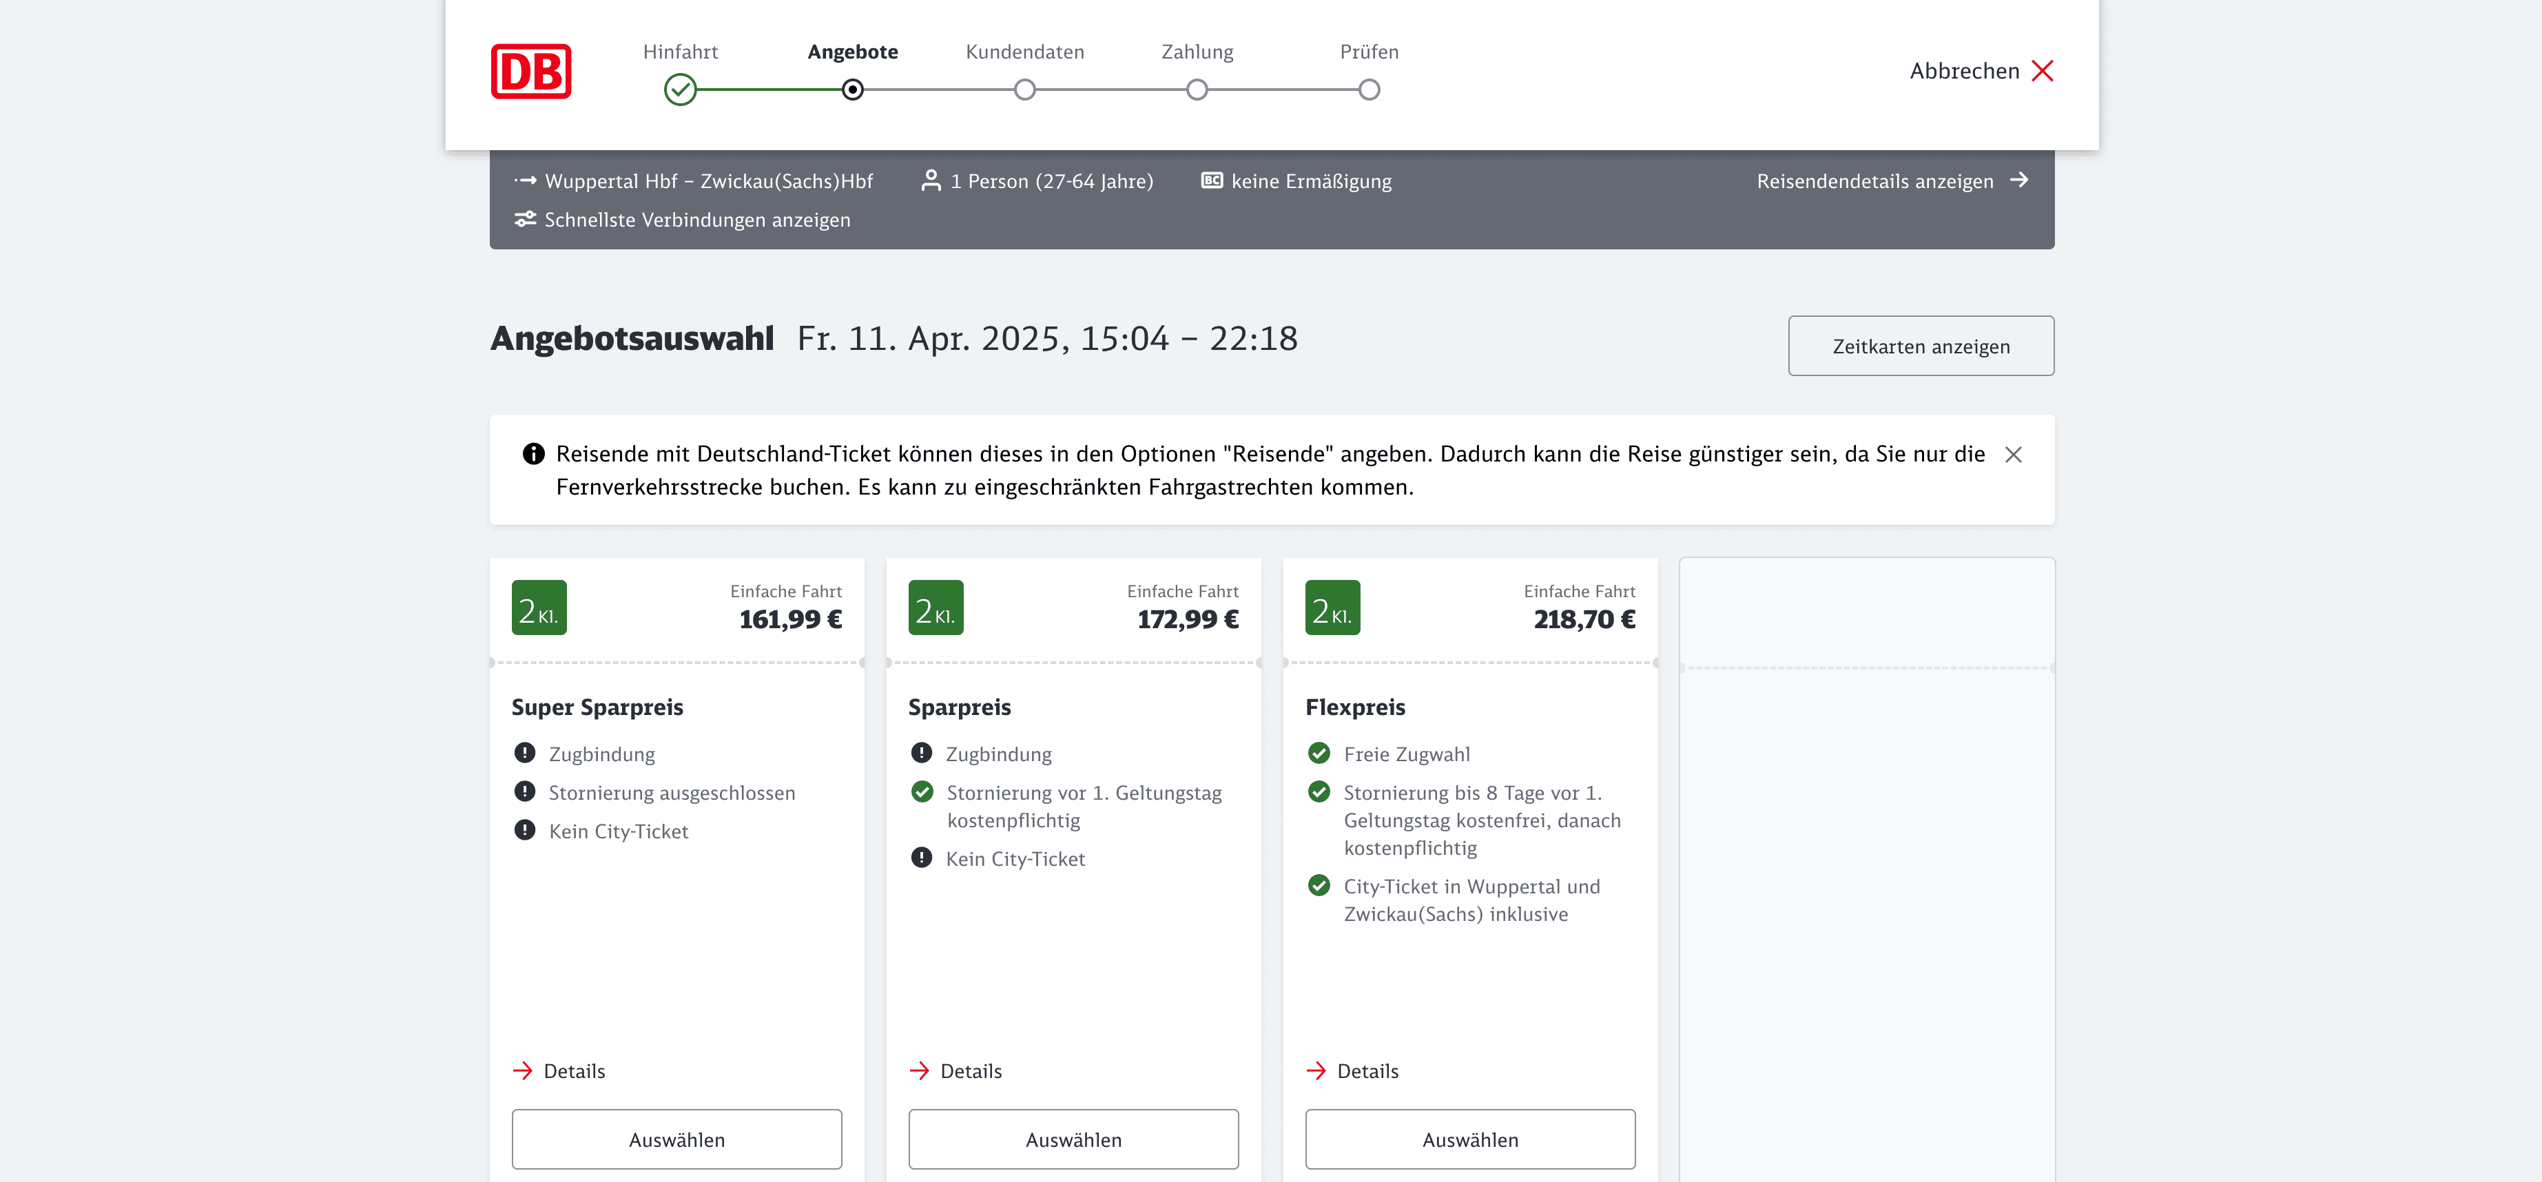The image size is (2542, 1182).
Task: Click the DB logo
Action: (x=531, y=71)
